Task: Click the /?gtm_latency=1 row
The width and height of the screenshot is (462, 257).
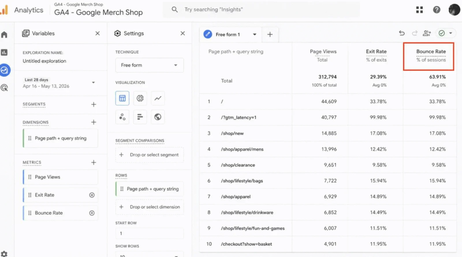Action: point(328,117)
